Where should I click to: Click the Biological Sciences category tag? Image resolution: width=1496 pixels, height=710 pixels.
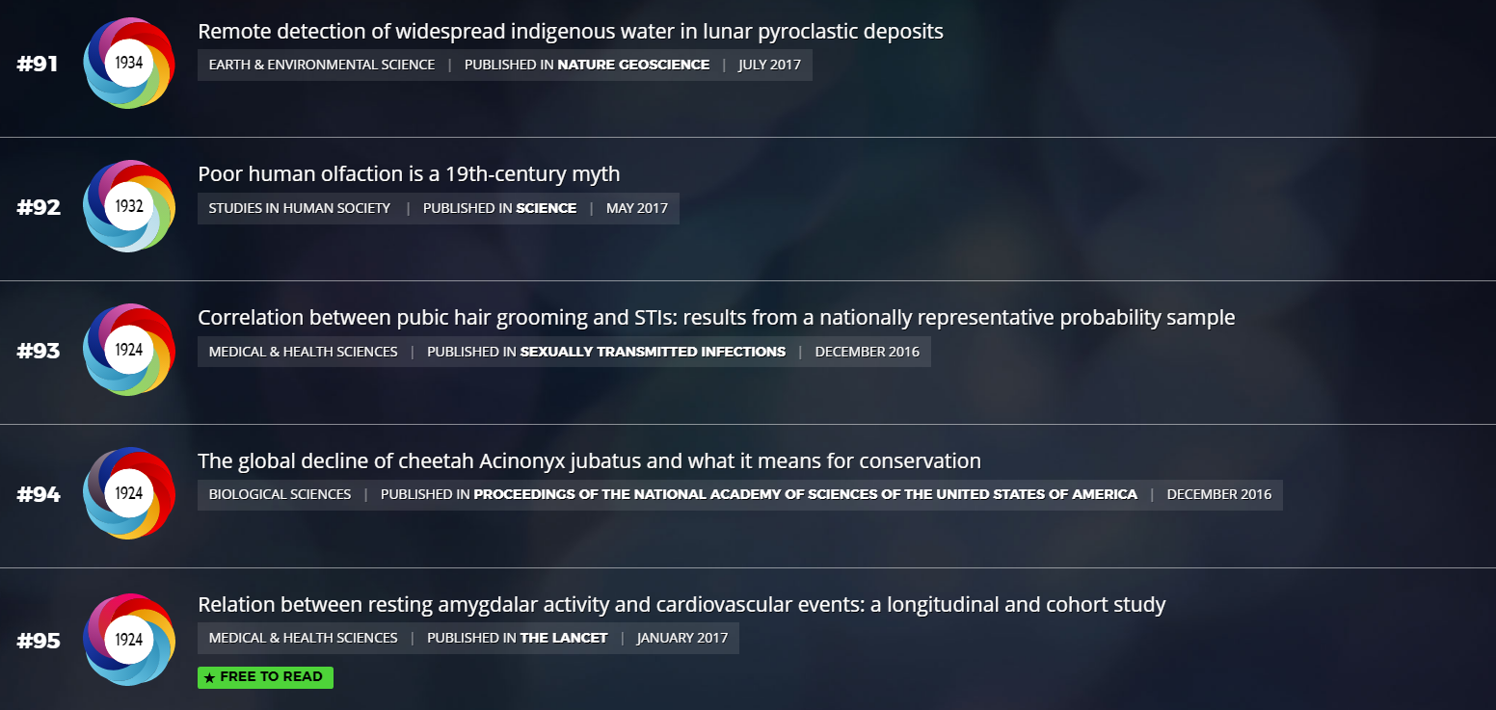pyautogui.click(x=280, y=494)
